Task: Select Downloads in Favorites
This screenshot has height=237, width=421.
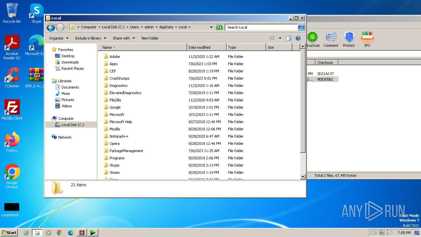Action: point(70,62)
